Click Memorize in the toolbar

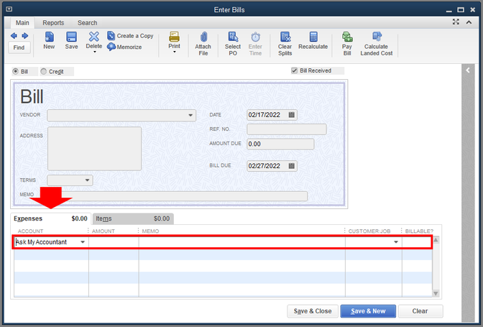tap(124, 47)
